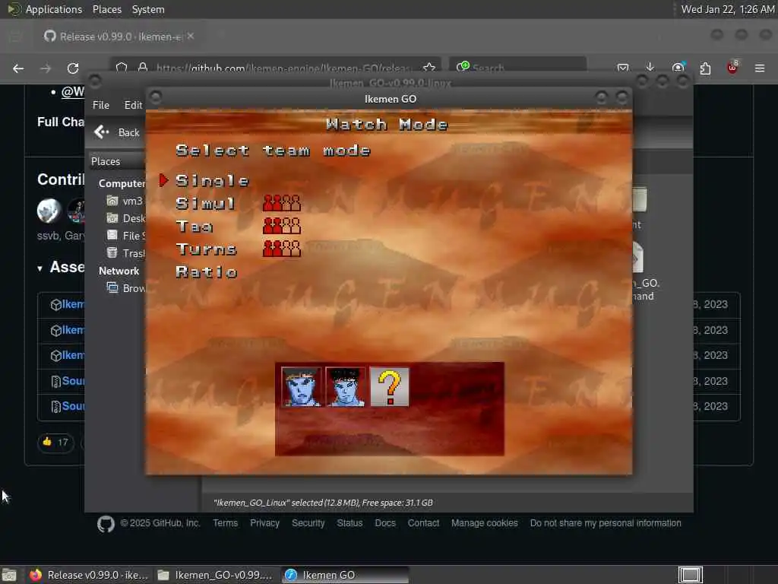Click the clock Wed Jan 22 1:26 AM

[727, 9]
